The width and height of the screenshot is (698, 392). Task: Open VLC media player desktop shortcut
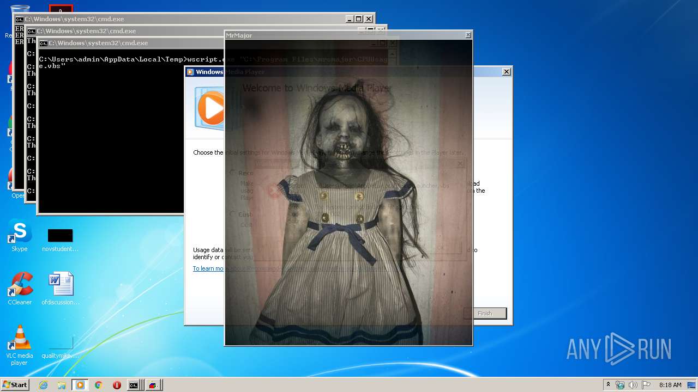20,345
